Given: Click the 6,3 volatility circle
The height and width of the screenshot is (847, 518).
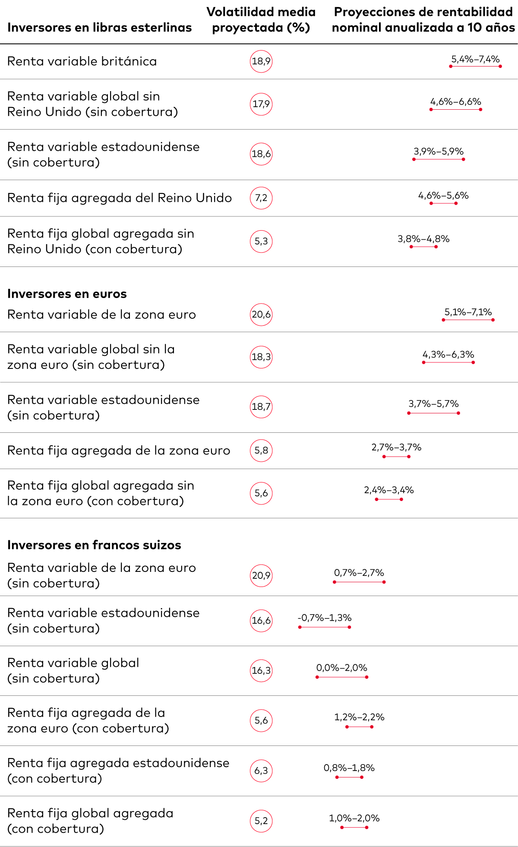Looking at the screenshot, I should coord(261,771).
